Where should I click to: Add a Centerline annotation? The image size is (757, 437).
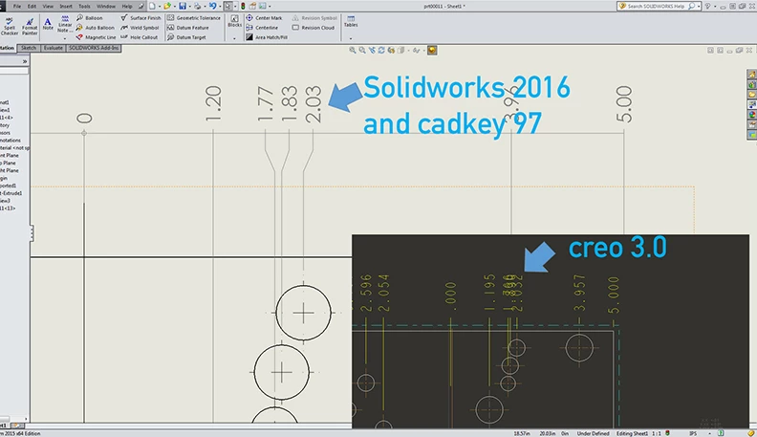(x=262, y=28)
